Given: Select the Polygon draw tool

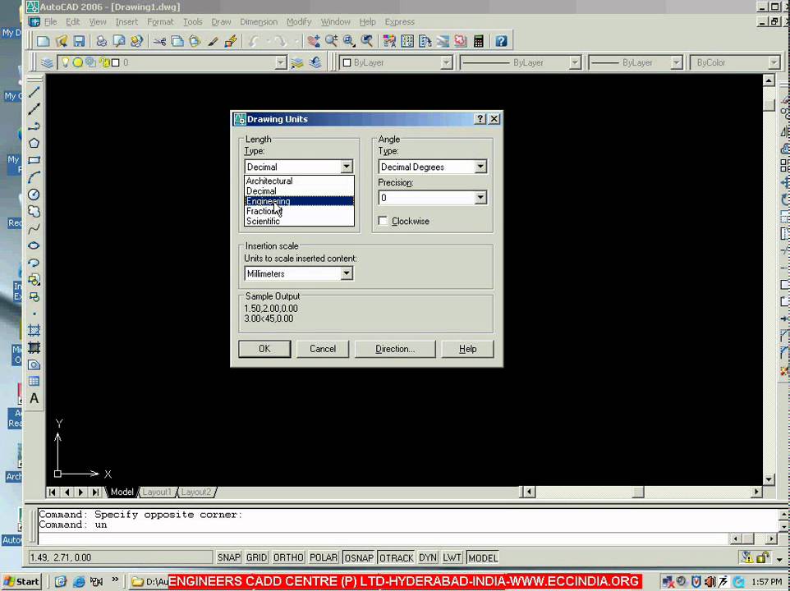Looking at the screenshot, I should pos(34,143).
